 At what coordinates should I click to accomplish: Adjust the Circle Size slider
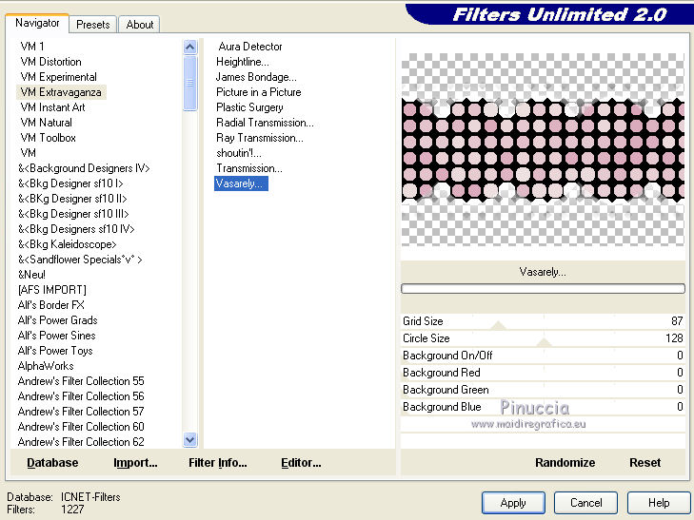[543, 338]
